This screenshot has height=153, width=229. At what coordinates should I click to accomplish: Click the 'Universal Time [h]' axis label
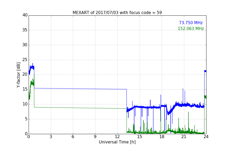[x=117, y=142]
